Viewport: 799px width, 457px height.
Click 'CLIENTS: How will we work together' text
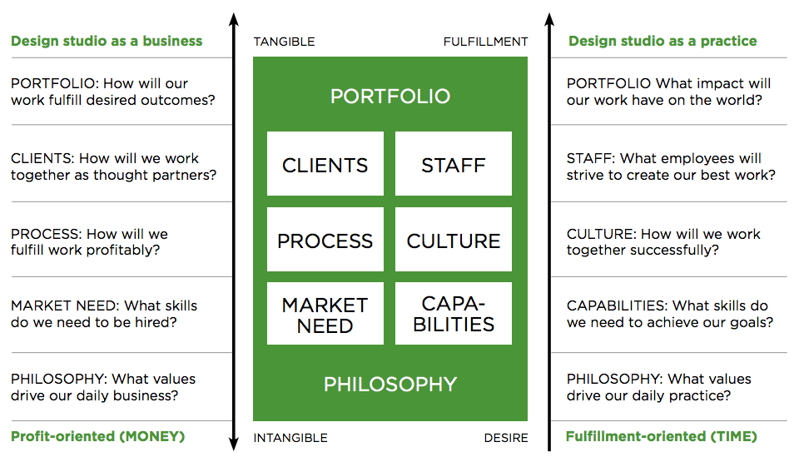(x=113, y=166)
